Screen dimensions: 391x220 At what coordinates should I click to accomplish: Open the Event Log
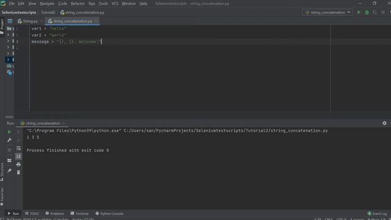[x=377, y=213]
